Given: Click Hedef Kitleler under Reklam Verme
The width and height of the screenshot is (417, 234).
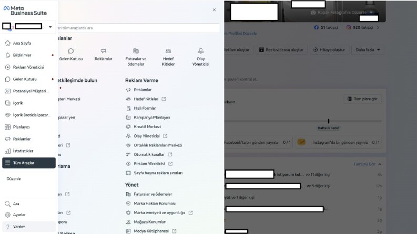Looking at the screenshot, I should coord(146,99).
